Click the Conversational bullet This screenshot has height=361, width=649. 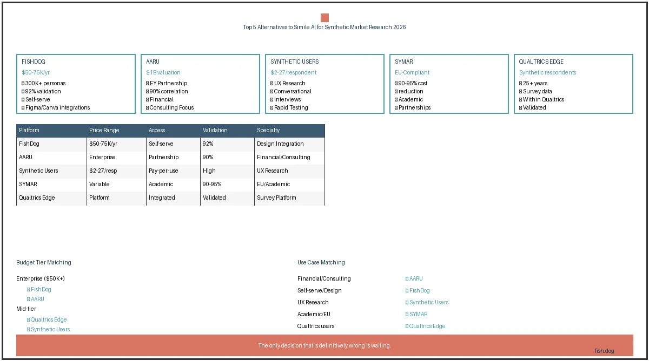point(291,91)
